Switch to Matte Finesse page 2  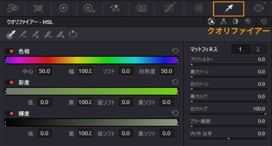tap(258, 49)
